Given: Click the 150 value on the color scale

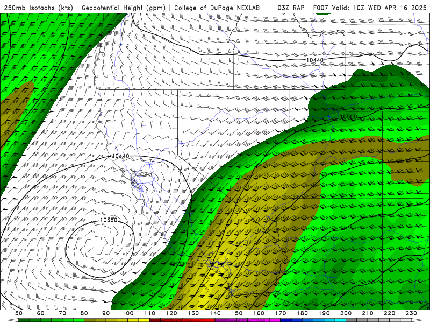Looking at the screenshot, I should tap(237, 313).
